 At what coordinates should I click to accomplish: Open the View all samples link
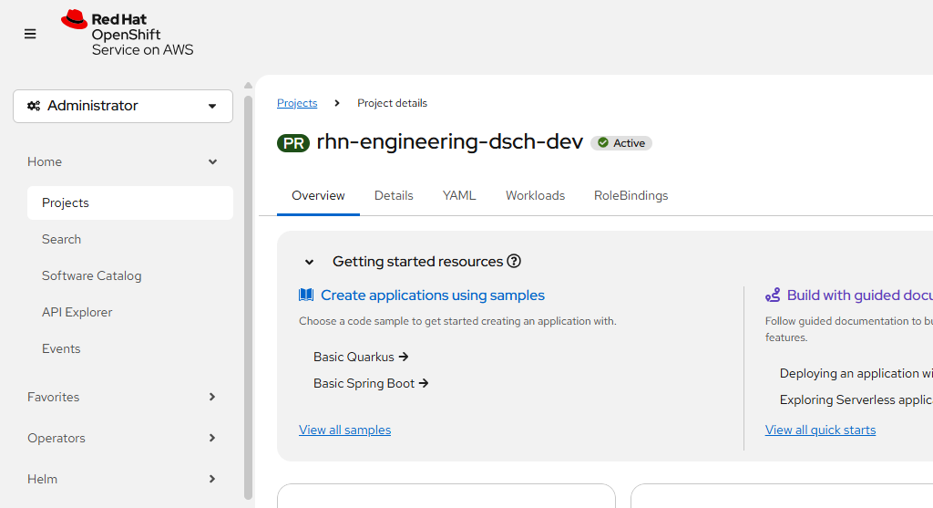(x=344, y=430)
